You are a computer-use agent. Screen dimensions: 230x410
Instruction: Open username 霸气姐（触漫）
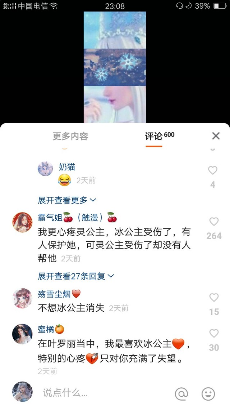(x=78, y=217)
